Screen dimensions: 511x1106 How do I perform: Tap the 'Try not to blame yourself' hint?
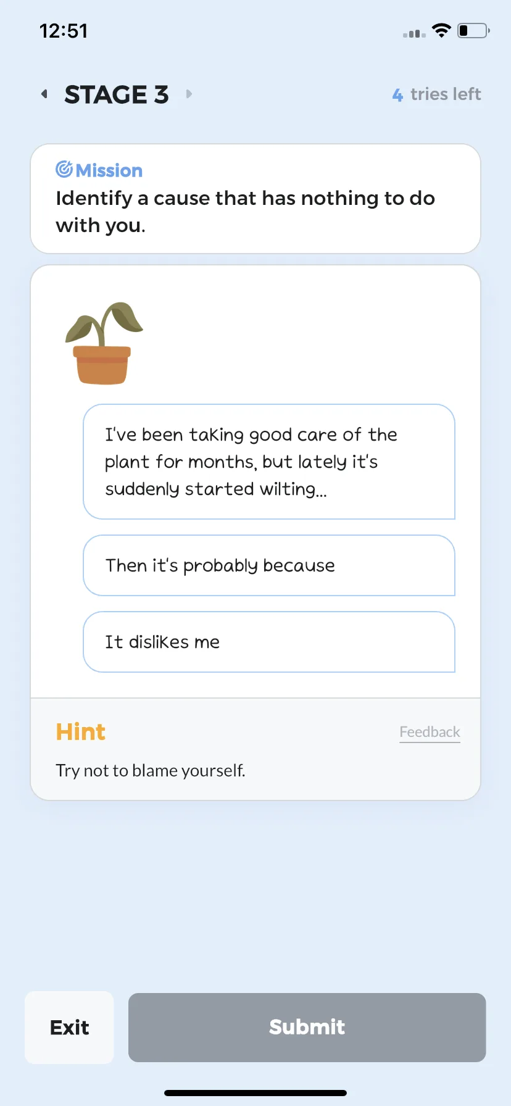pos(151,770)
